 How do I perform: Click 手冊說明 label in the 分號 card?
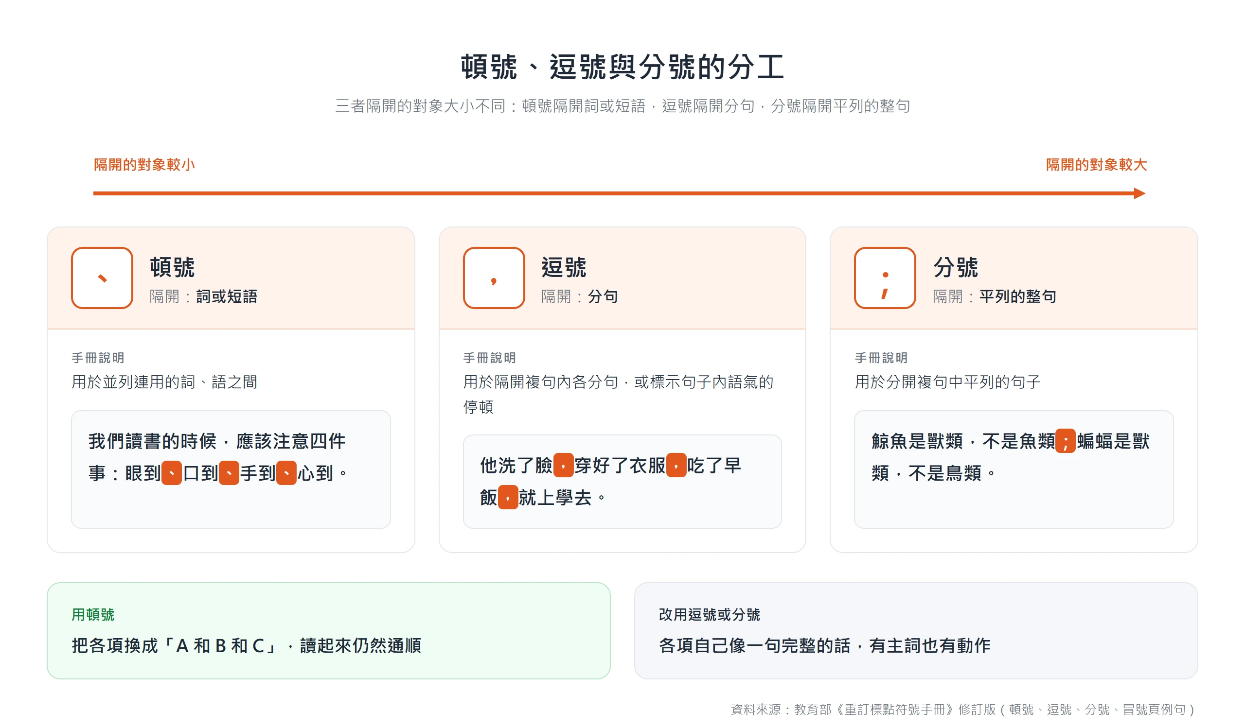(x=881, y=358)
